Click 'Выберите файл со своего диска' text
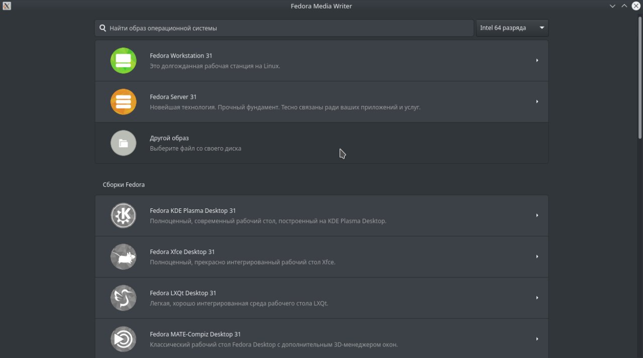This screenshot has width=643, height=358. click(x=195, y=149)
